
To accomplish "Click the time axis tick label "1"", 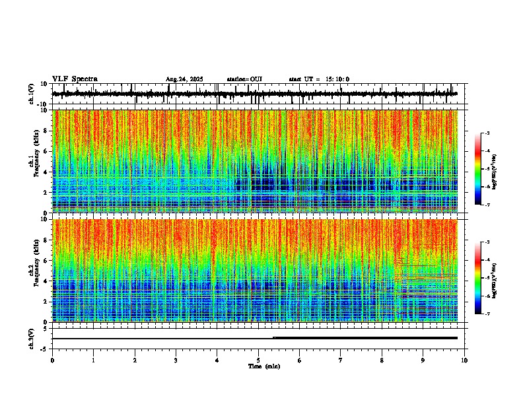I will (94, 360).
